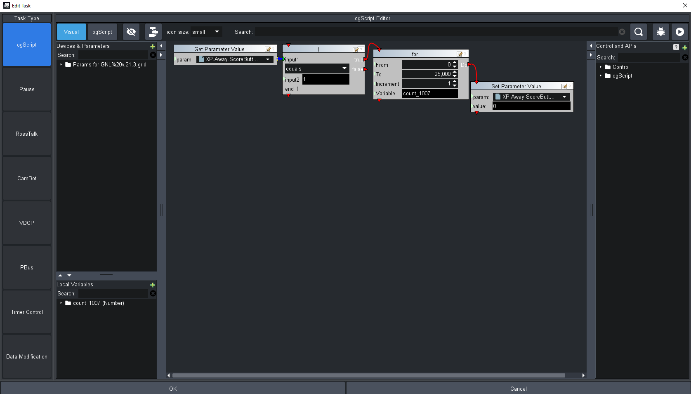The image size is (691, 394).
Task: Click the Variable field in for block
Action: coord(430,94)
